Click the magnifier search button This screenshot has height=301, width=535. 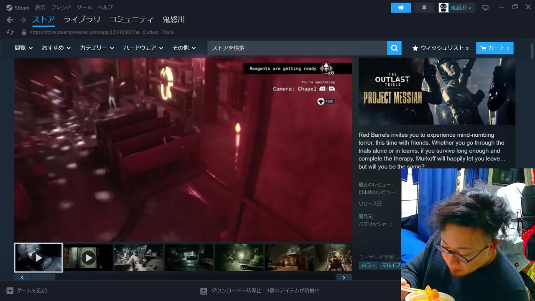click(394, 48)
